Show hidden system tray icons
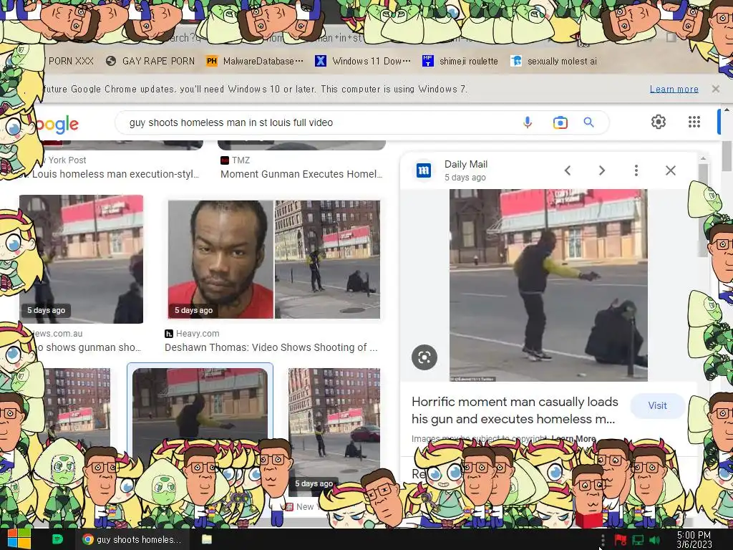This screenshot has height=550, width=733. [x=602, y=540]
